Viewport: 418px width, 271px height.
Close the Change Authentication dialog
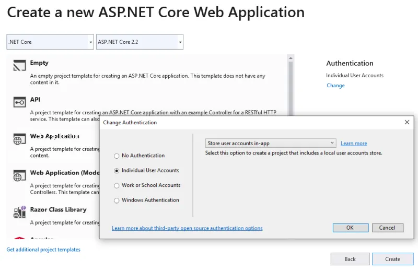click(x=407, y=122)
